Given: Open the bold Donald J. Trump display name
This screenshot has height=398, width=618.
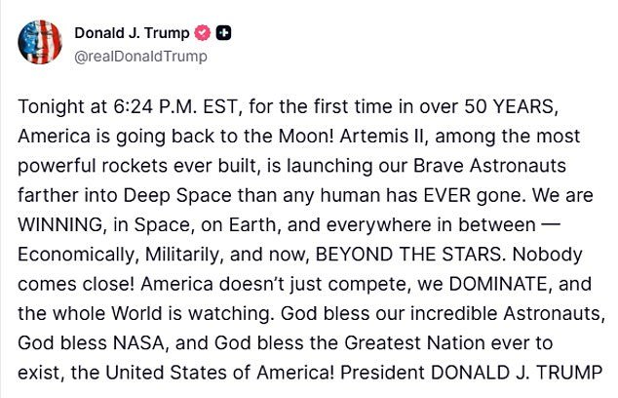Looking at the screenshot, I should (134, 32).
